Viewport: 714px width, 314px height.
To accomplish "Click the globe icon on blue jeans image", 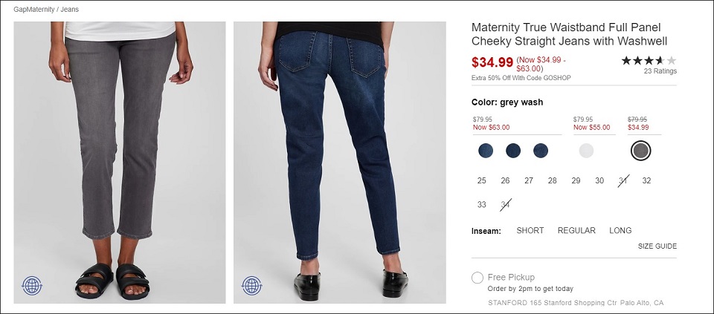I will pos(252,286).
